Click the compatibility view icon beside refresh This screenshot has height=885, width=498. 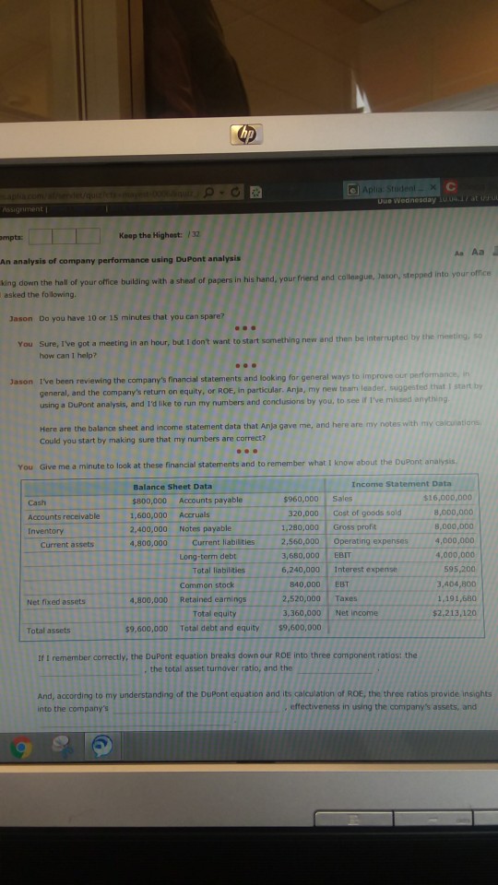[x=255, y=193]
